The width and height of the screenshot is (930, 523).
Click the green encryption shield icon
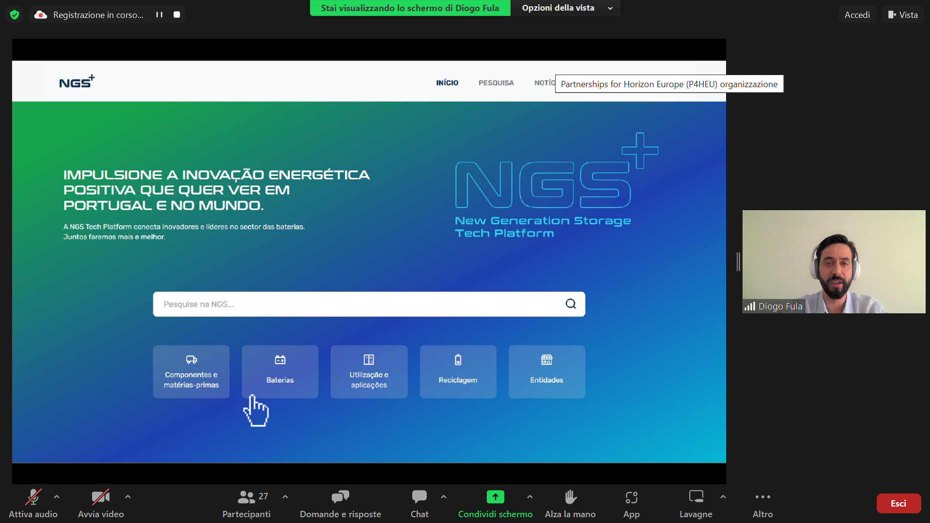click(x=15, y=15)
